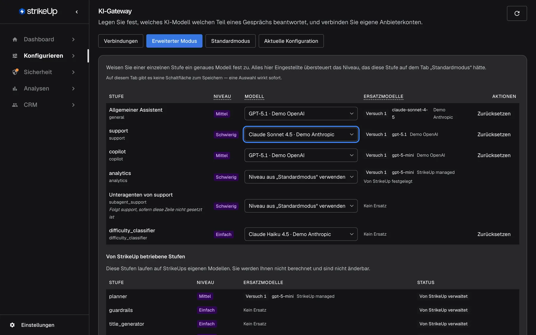Open model dropdown for Unteragenten von support
Image resolution: width=536 pixels, height=335 pixels.
point(301,206)
